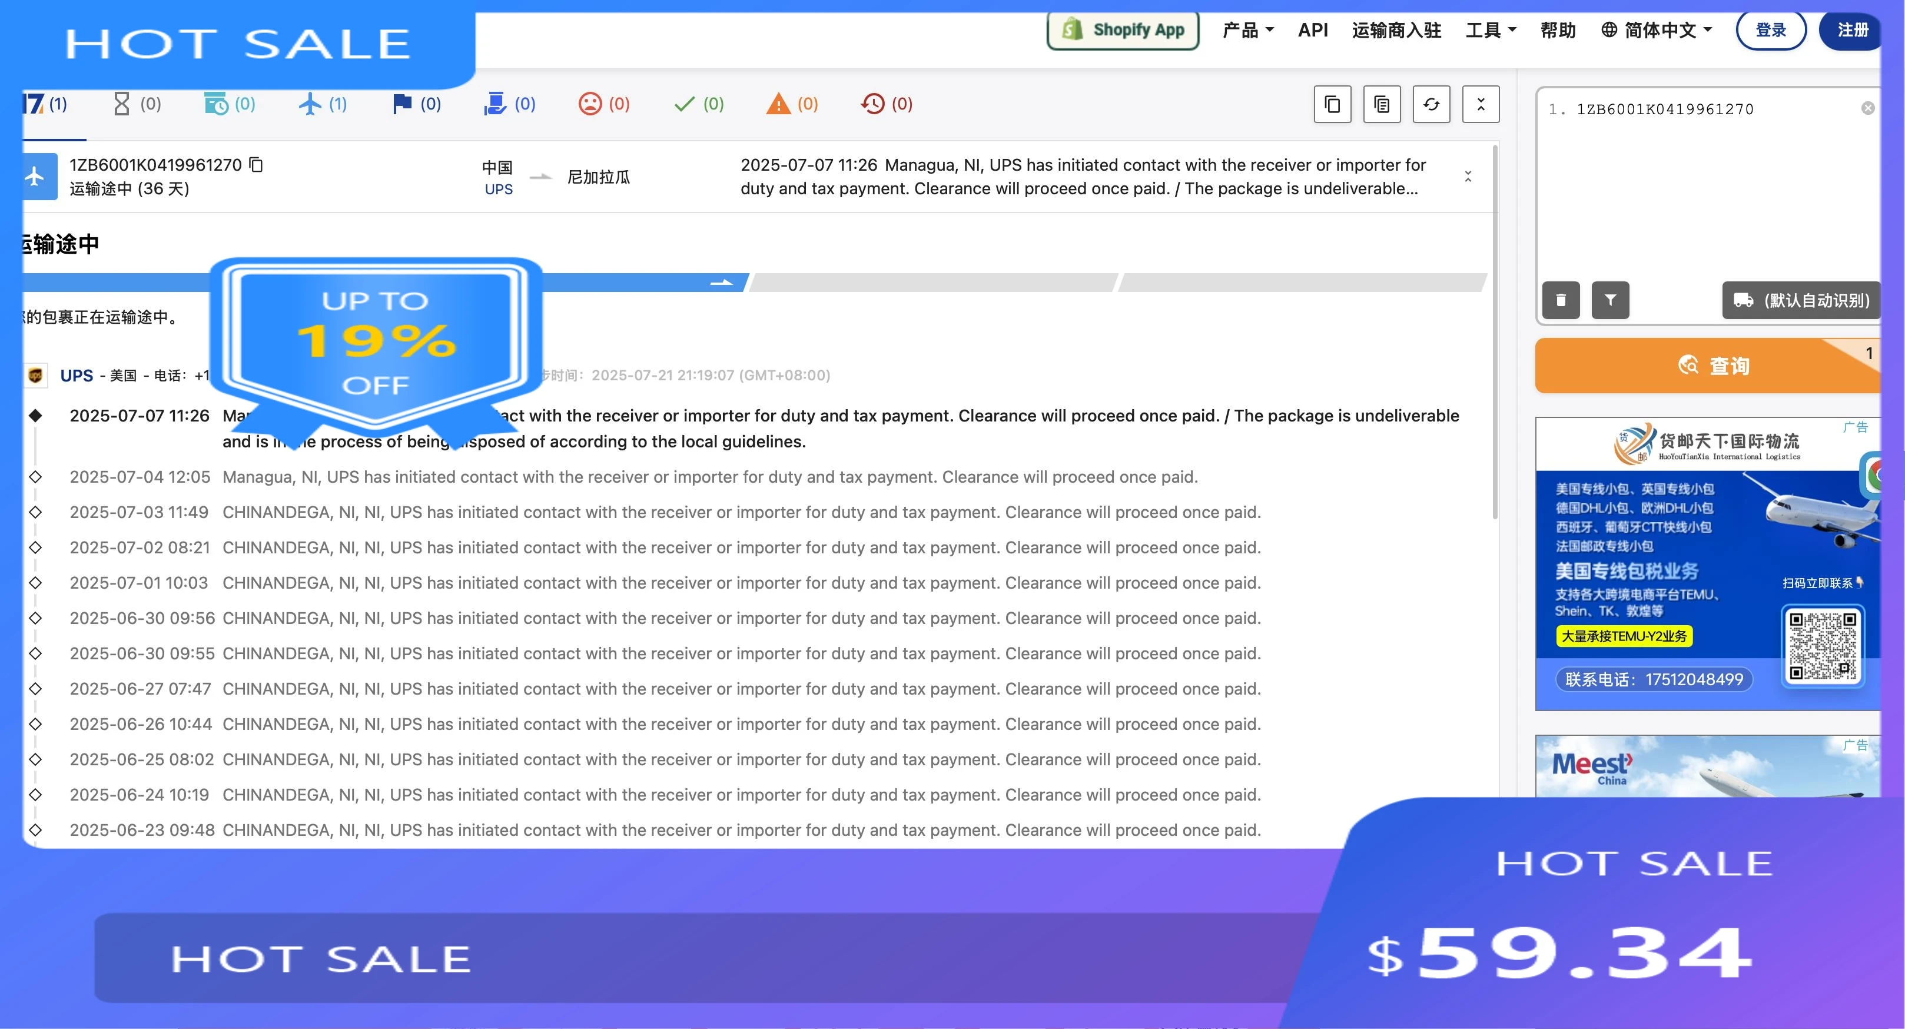The image size is (1905, 1029).
Task: Choose carrier via 默认自动识别 button
Action: click(x=1801, y=300)
